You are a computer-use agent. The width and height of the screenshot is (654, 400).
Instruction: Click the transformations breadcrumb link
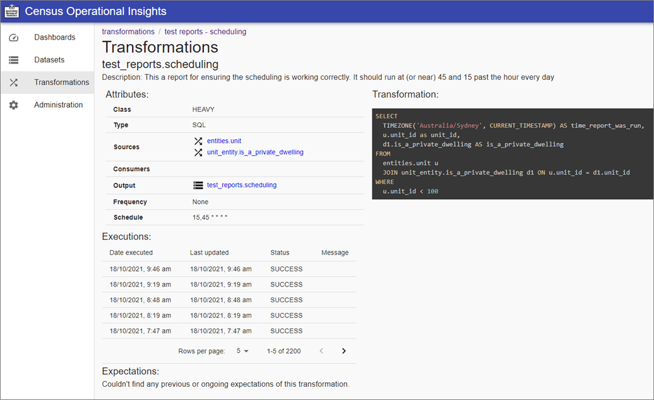coord(128,31)
